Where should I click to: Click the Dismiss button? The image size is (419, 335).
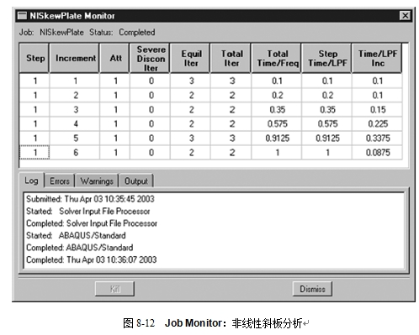312,289
